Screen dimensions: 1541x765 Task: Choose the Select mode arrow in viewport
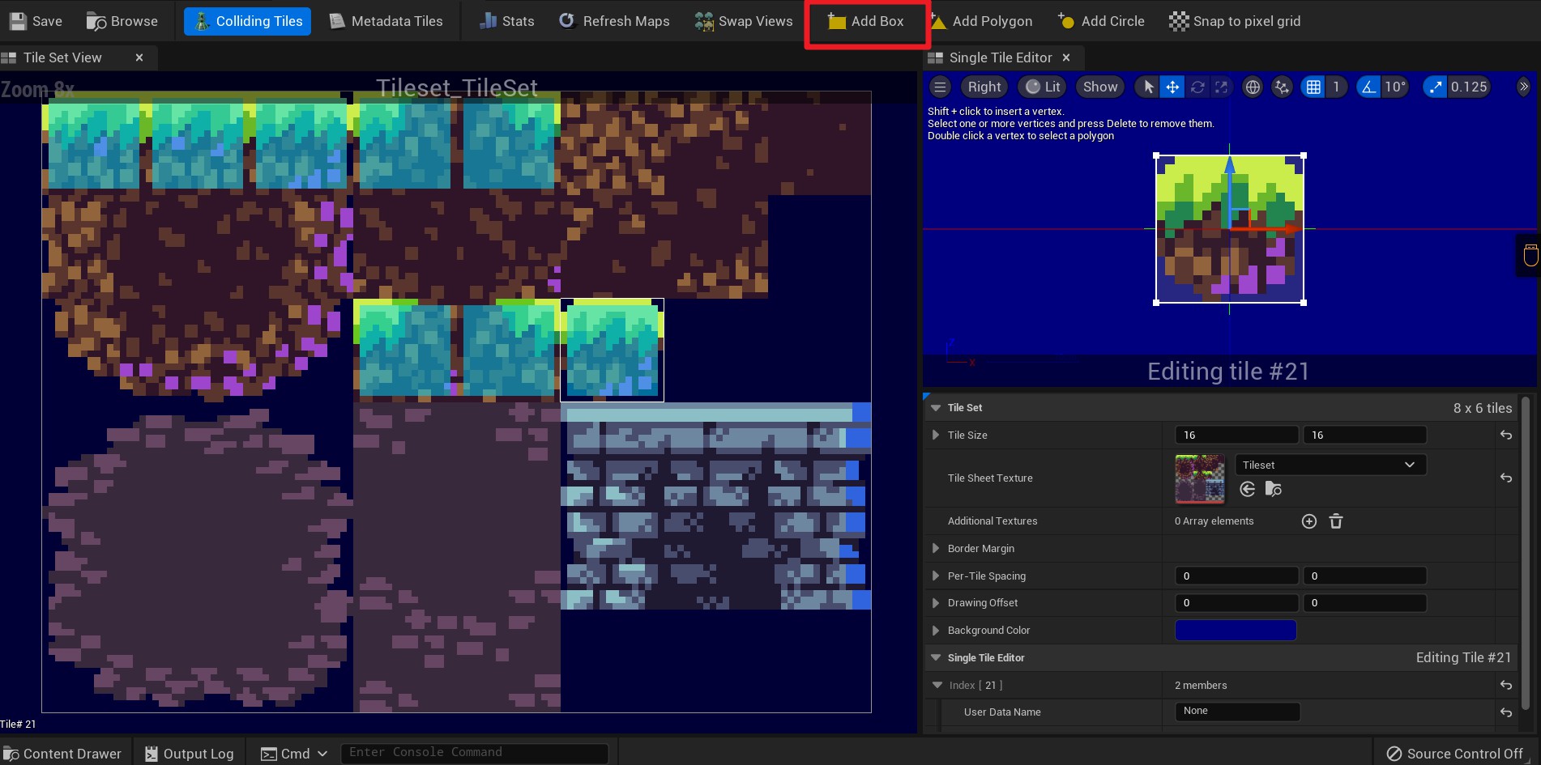click(x=1148, y=87)
